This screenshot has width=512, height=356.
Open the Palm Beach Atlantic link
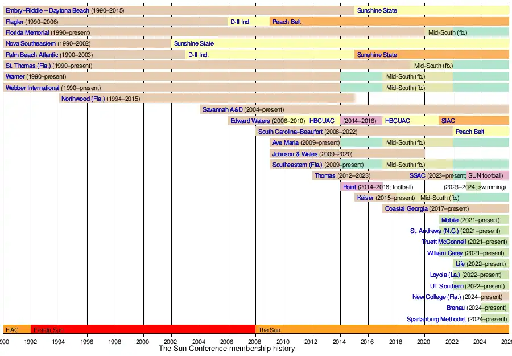pos(32,55)
